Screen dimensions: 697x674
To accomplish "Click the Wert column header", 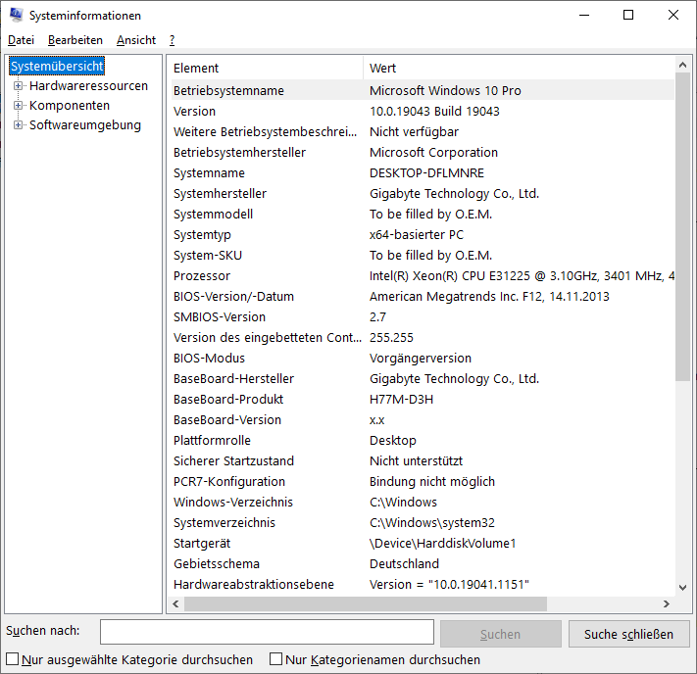I will (x=519, y=68).
